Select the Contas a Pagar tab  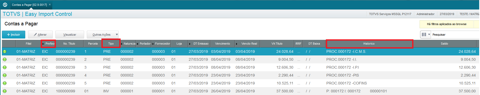coord(29,5)
